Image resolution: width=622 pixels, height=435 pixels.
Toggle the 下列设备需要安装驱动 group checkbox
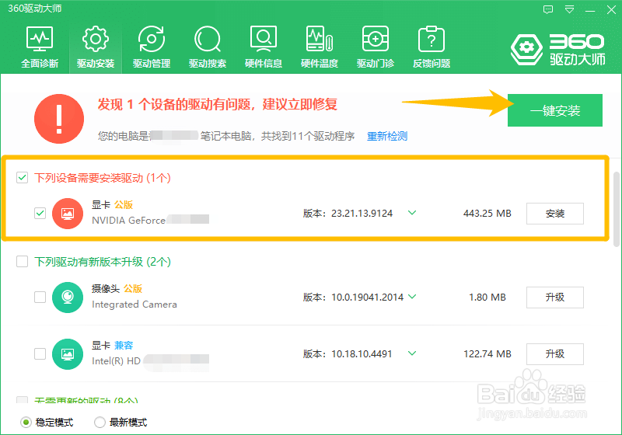[x=23, y=177]
